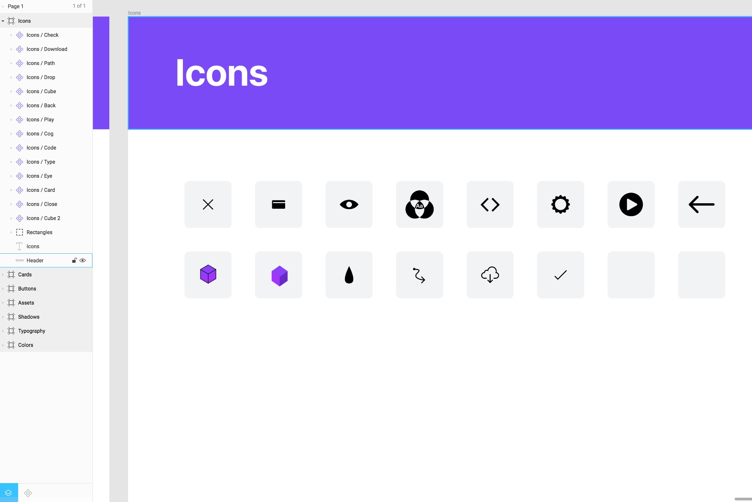Expand the Icons group in layers
Image resolution: width=752 pixels, height=502 pixels.
[4, 21]
